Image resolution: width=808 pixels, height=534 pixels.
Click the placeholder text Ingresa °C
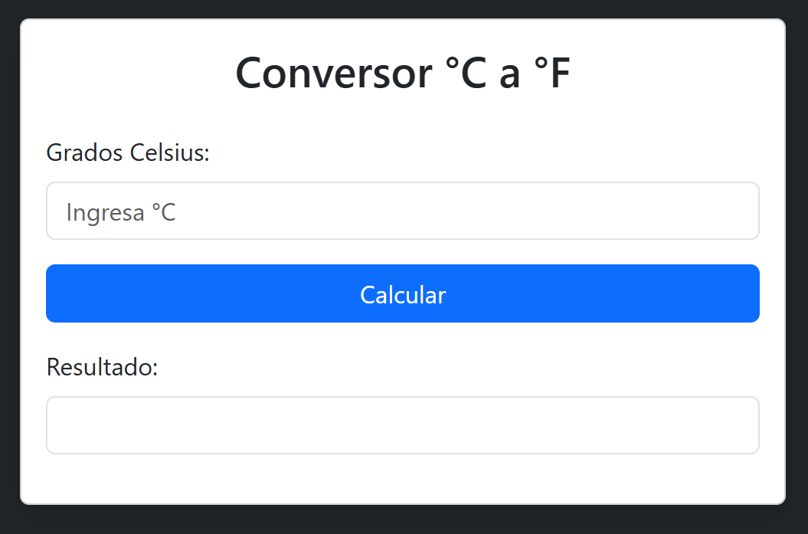click(121, 212)
